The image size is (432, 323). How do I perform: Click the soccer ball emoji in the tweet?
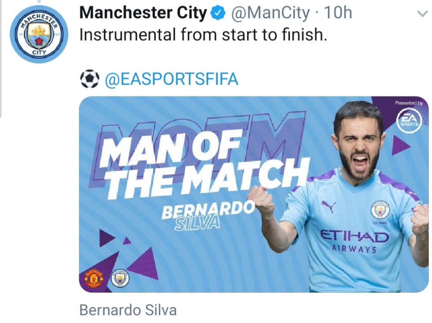[x=89, y=77]
